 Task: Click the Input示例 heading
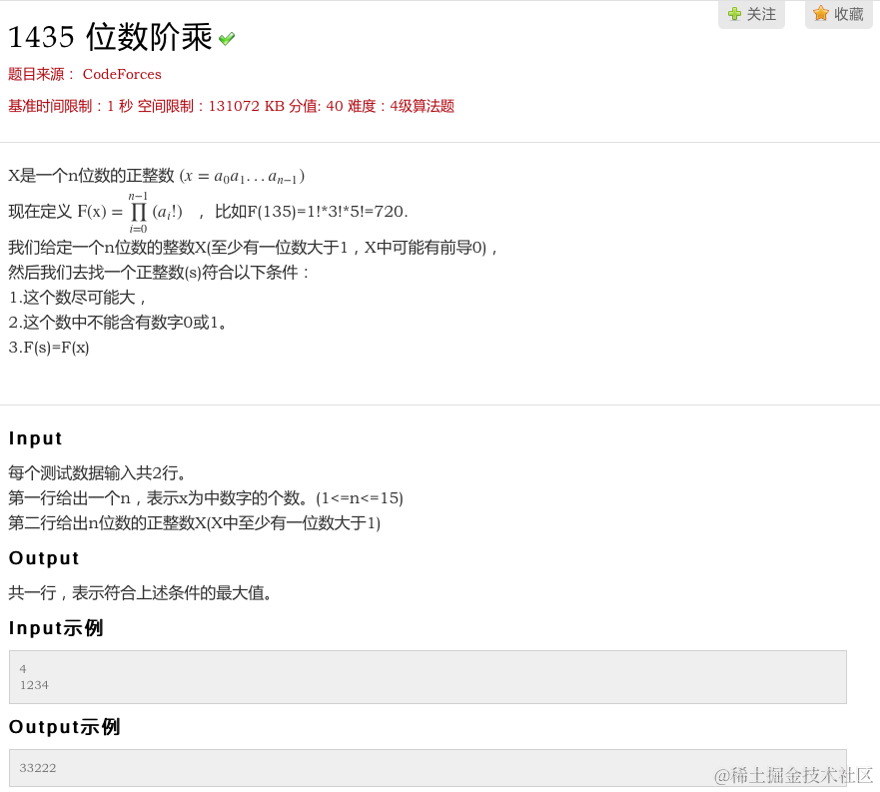point(56,628)
